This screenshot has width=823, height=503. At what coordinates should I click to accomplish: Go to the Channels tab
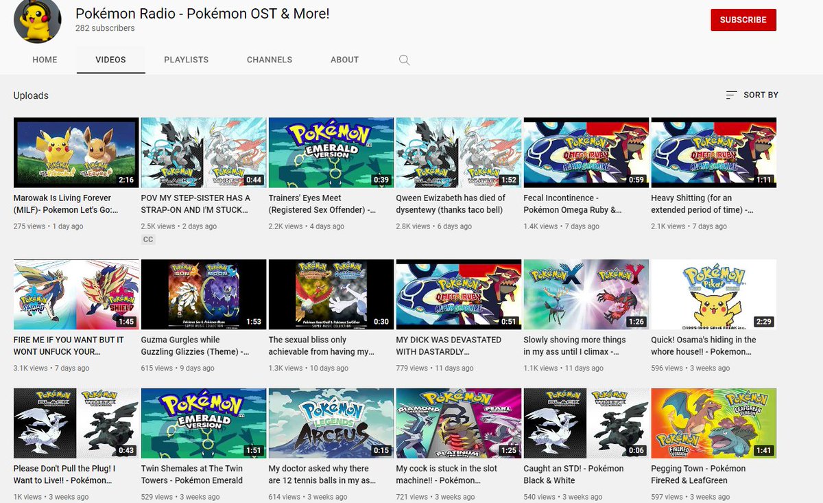[270, 60]
